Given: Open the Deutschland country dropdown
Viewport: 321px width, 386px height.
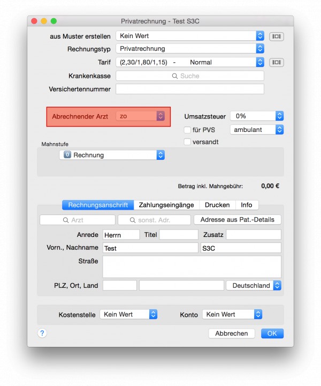Looking at the screenshot, I should point(254,286).
